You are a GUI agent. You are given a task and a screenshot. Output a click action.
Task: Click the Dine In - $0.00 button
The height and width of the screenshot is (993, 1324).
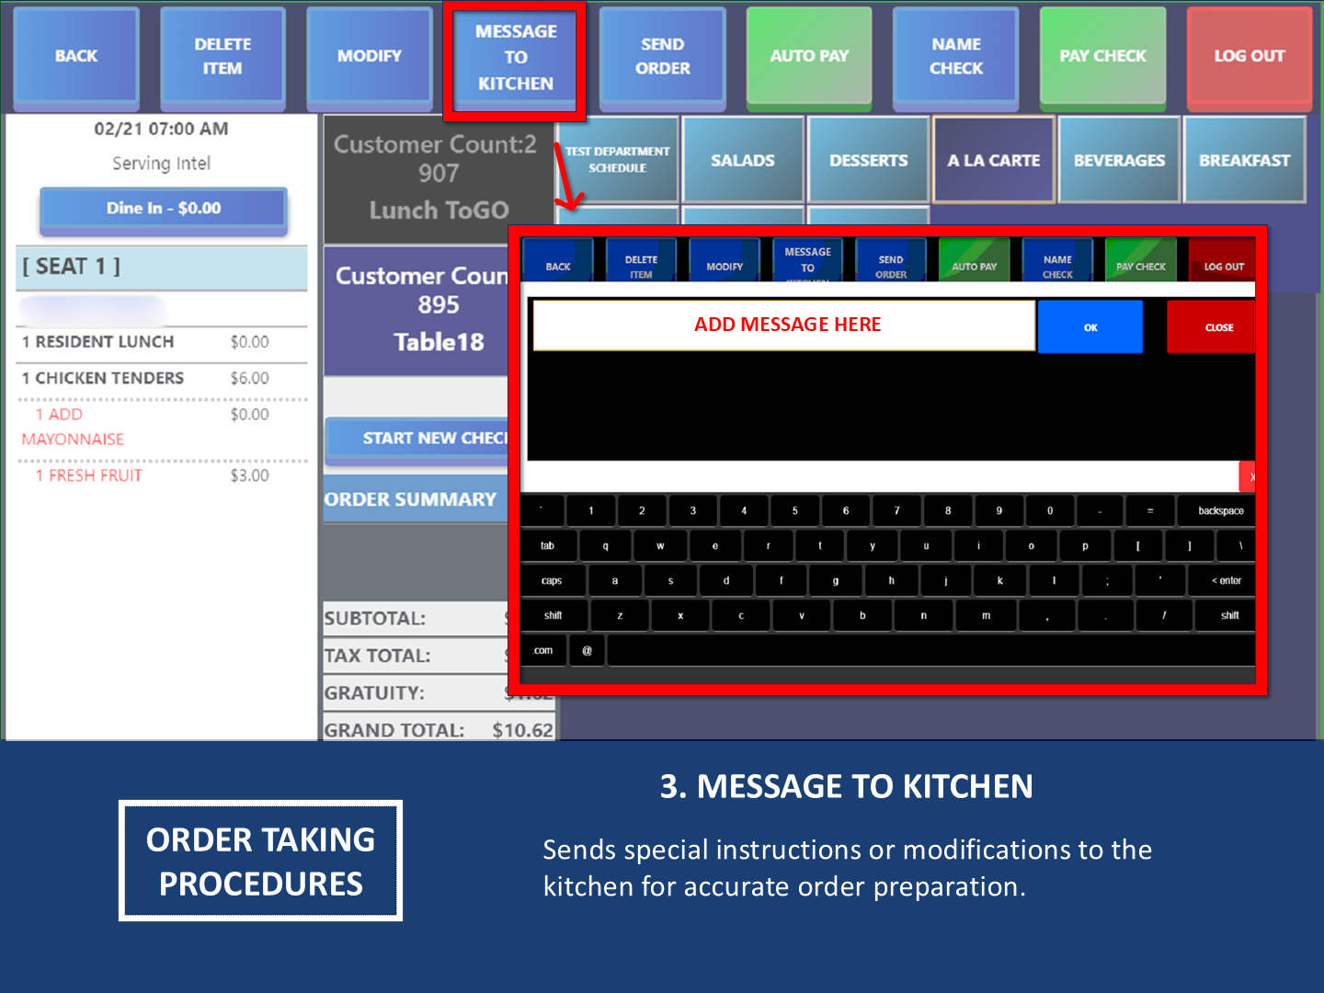164,209
